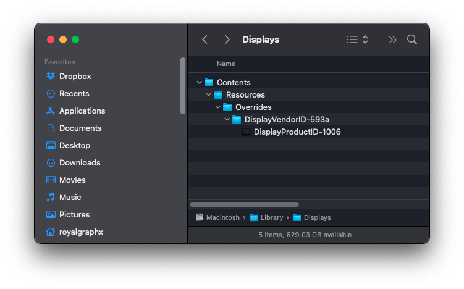The width and height of the screenshot is (464, 289).
Task: Click the forward navigation arrow
Action: (x=227, y=40)
